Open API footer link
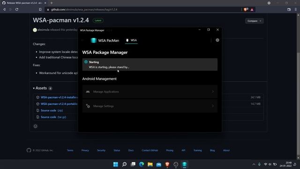 [x=183, y=150]
